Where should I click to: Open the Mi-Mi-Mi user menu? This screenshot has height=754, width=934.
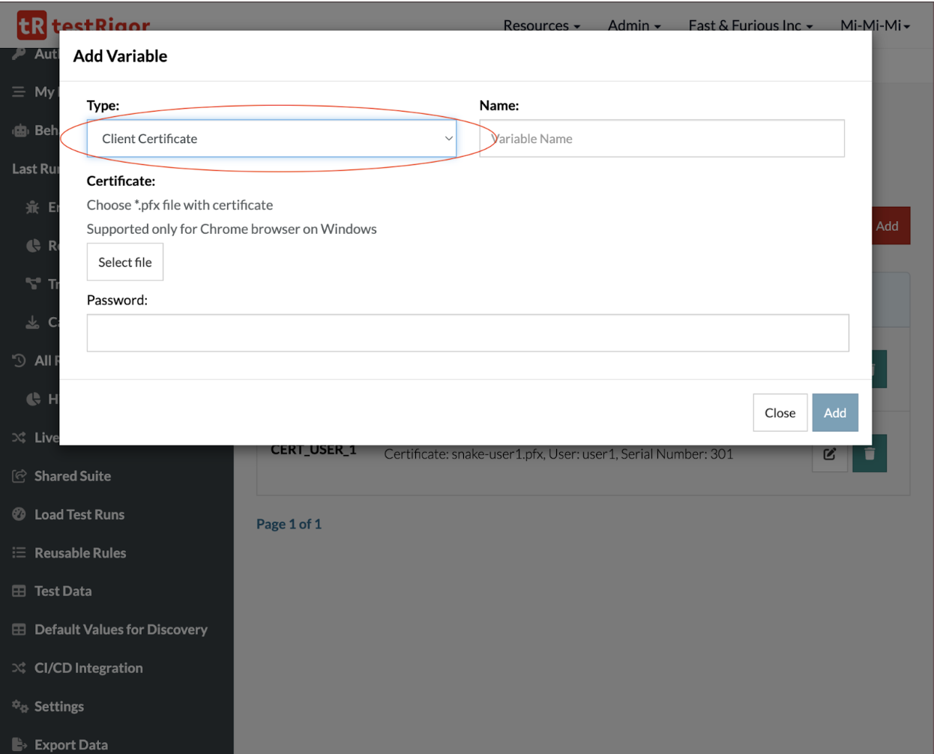point(875,25)
